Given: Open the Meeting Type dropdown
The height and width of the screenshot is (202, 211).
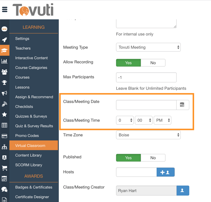Looking at the screenshot, I should pyautogui.click(x=148, y=47).
